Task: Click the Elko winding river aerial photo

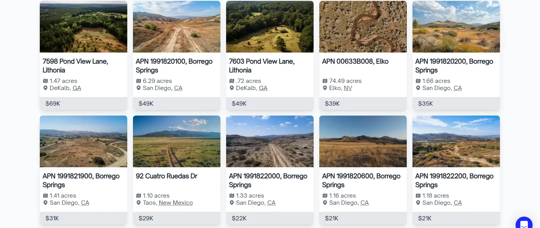Action: [x=363, y=27]
